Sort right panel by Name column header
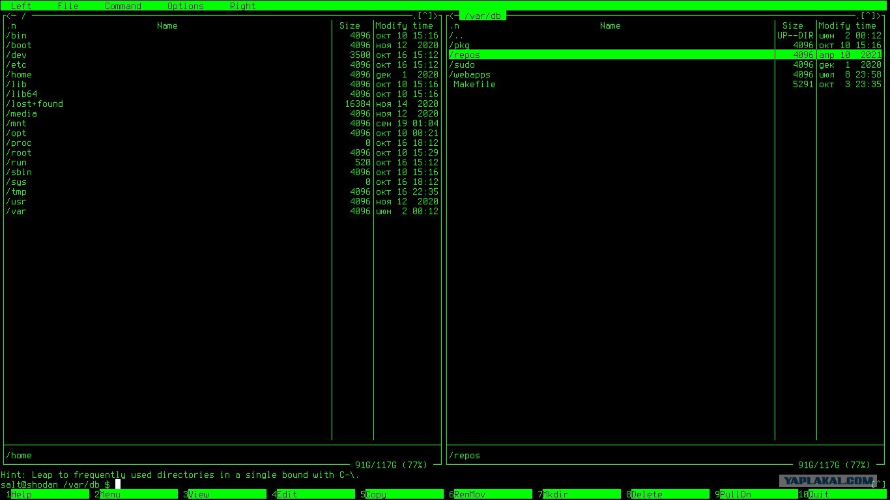The height and width of the screenshot is (500, 890). tap(610, 25)
